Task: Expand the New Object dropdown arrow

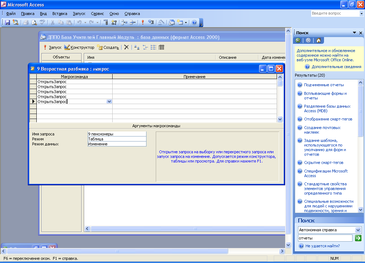Action: [x=186, y=22]
